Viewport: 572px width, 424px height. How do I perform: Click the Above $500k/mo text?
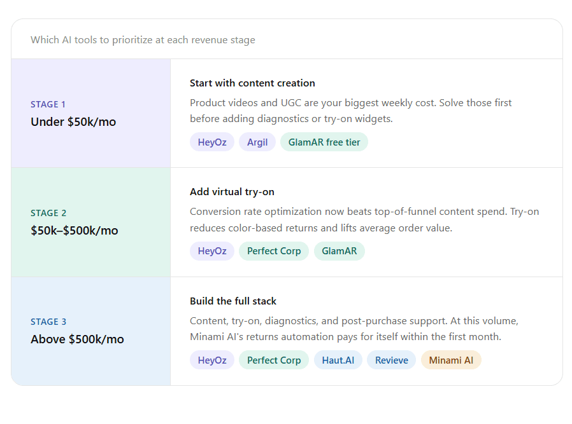77,339
